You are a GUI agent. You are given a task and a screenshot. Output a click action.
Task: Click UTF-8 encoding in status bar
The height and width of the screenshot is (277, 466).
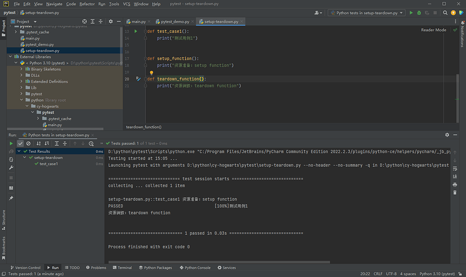[x=391, y=274]
